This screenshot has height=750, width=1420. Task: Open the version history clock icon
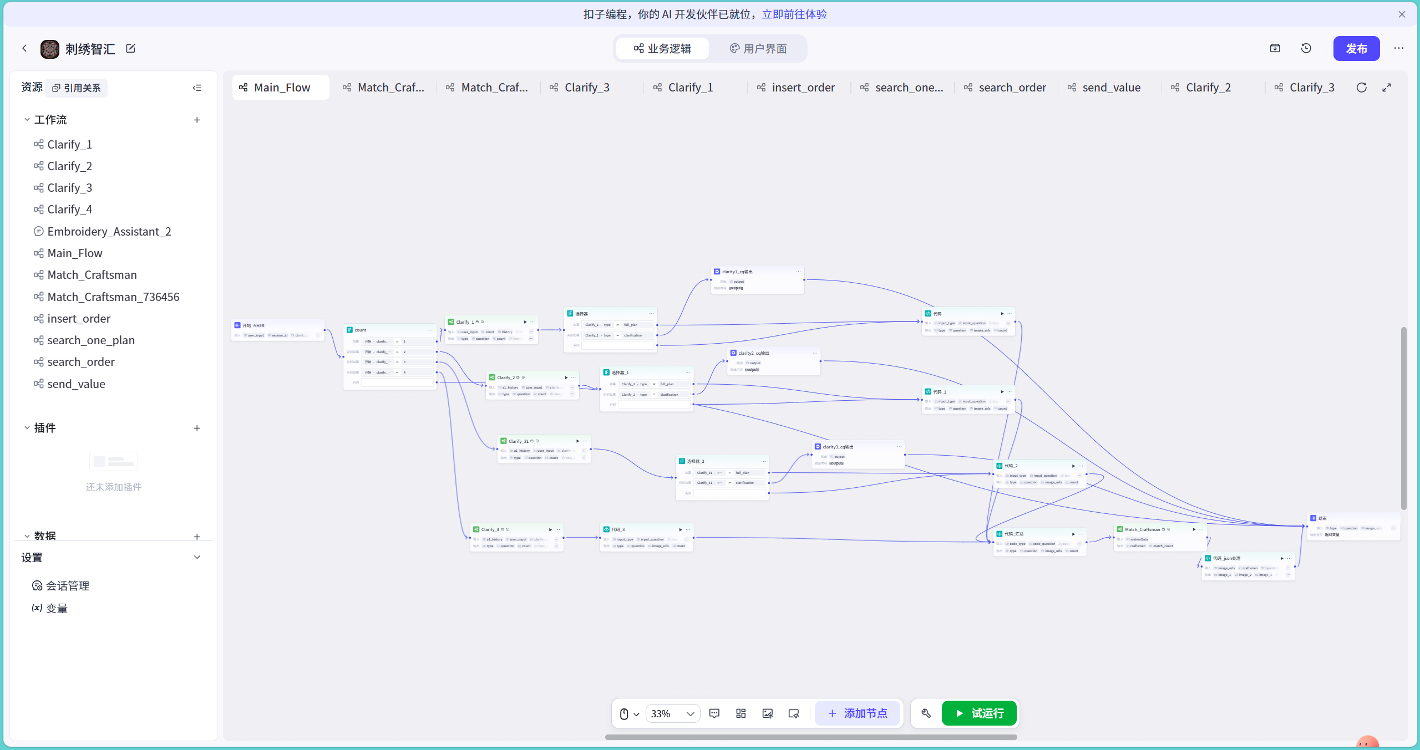tap(1306, 48)
